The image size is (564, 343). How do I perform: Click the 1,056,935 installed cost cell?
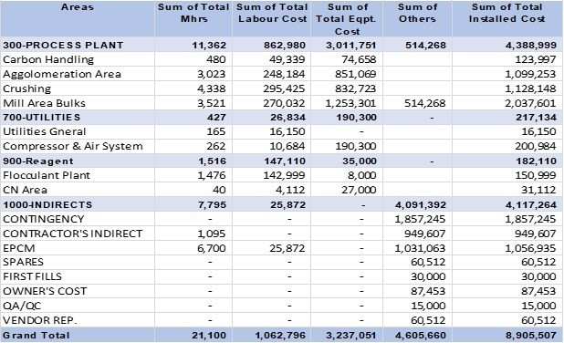tap(530, 248)
